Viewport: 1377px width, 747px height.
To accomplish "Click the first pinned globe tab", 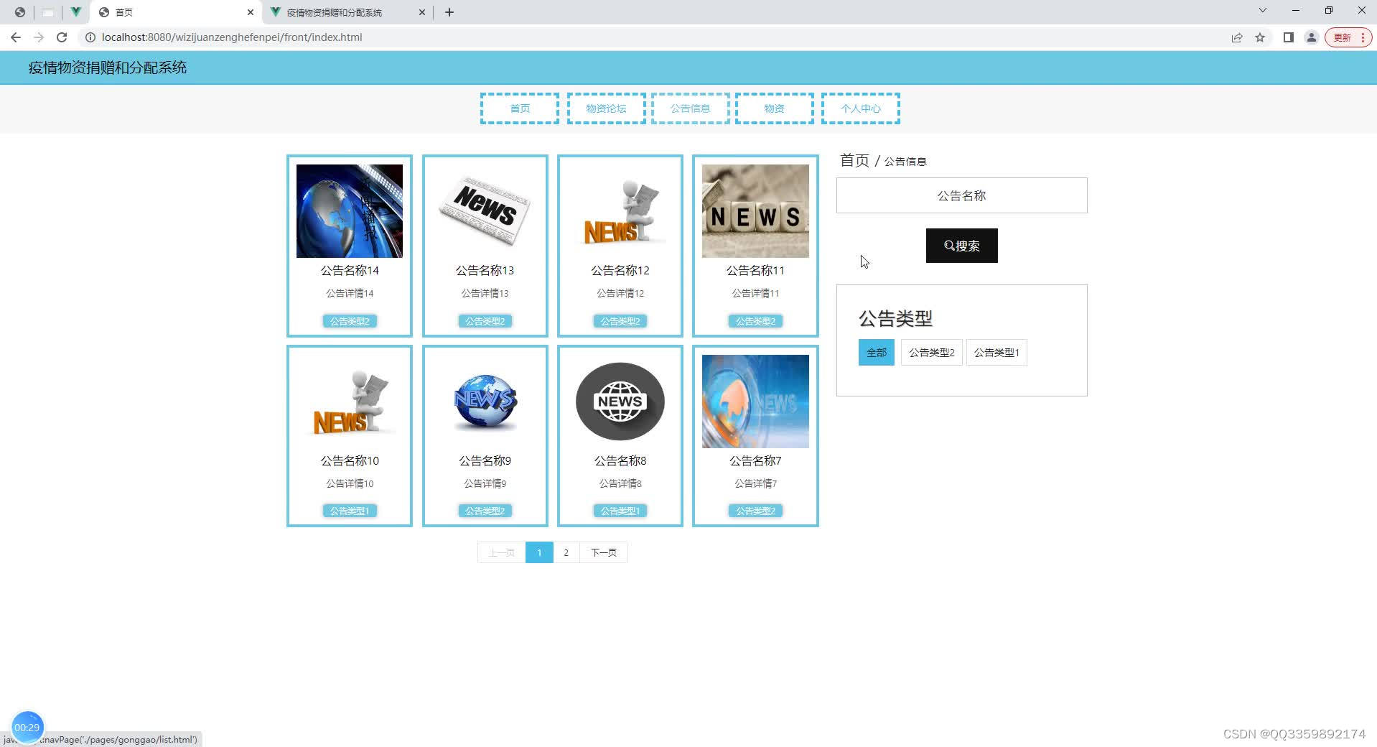I will (x=20, y=12).
